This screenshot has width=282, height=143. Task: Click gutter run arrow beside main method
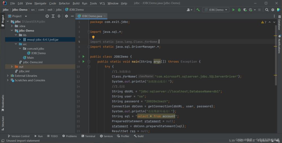pyautogui.click(x=83, y=62)
